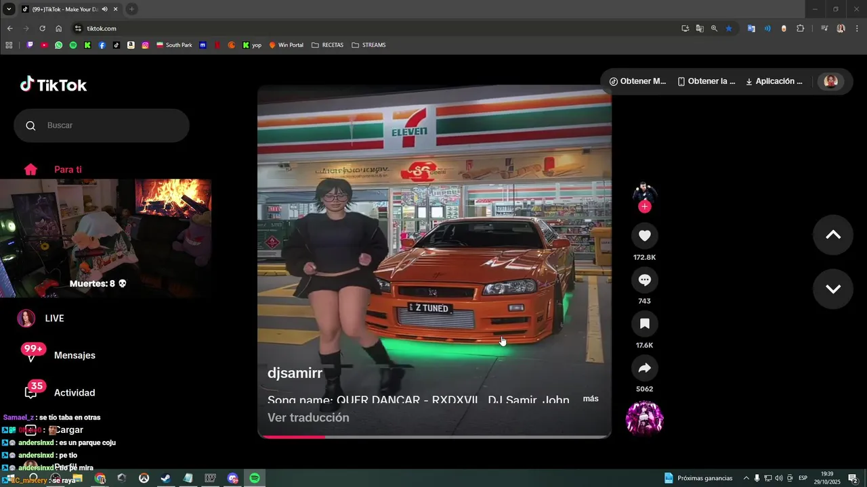Open the WhatsApp bookmark
The image size is (867, 487).
(x=59, y=45)
